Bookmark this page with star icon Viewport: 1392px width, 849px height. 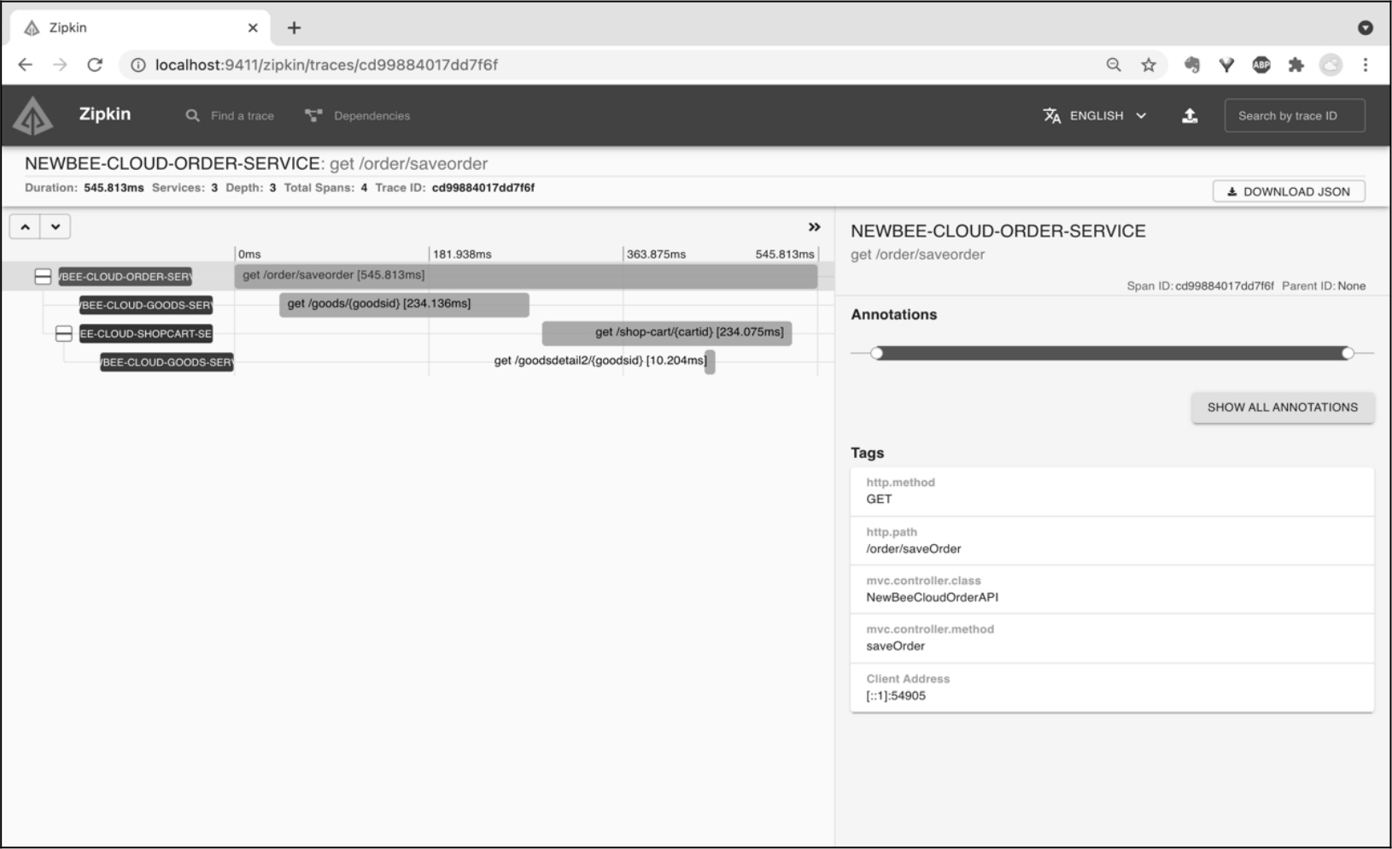click(x=1149, y=65)
